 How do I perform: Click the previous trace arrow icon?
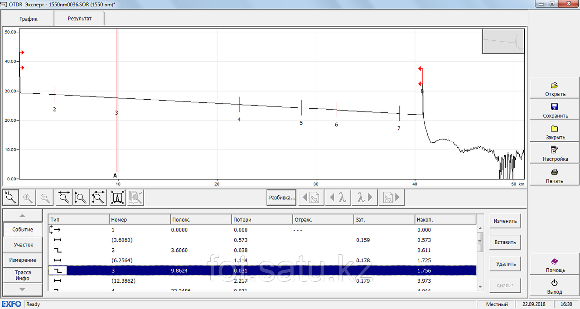coord(311,198)
